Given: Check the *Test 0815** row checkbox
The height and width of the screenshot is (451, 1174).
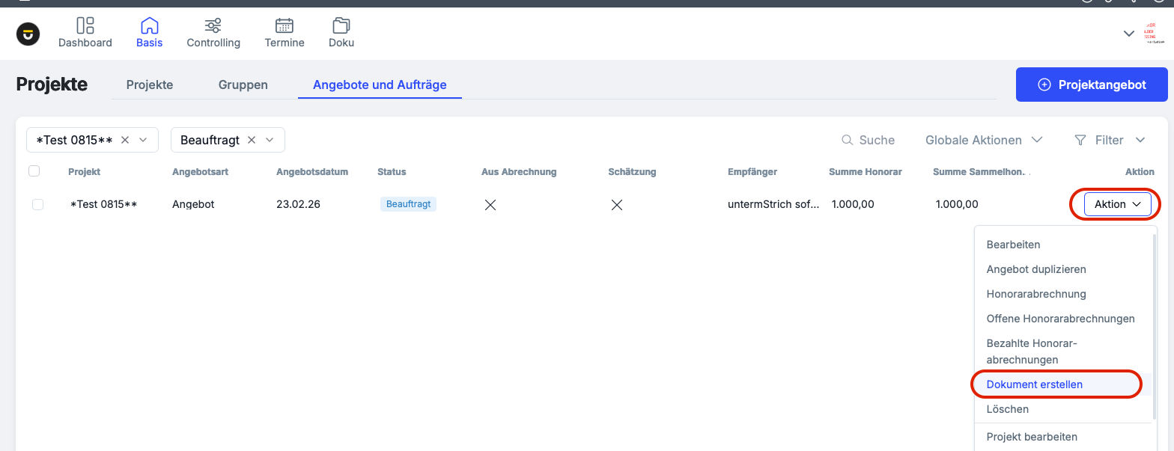Looking at the screenshot, I should coord(37,204).
